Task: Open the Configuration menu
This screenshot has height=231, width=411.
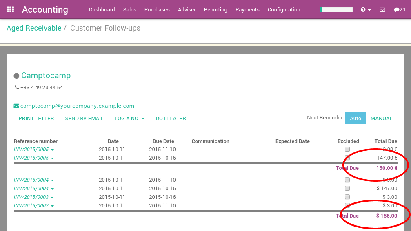Action: [x=284, y=10]
